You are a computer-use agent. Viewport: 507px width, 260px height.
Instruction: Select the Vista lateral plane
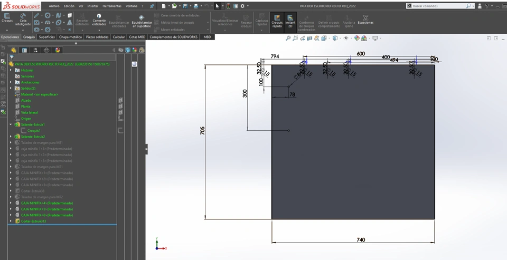(x=29, y=112)
